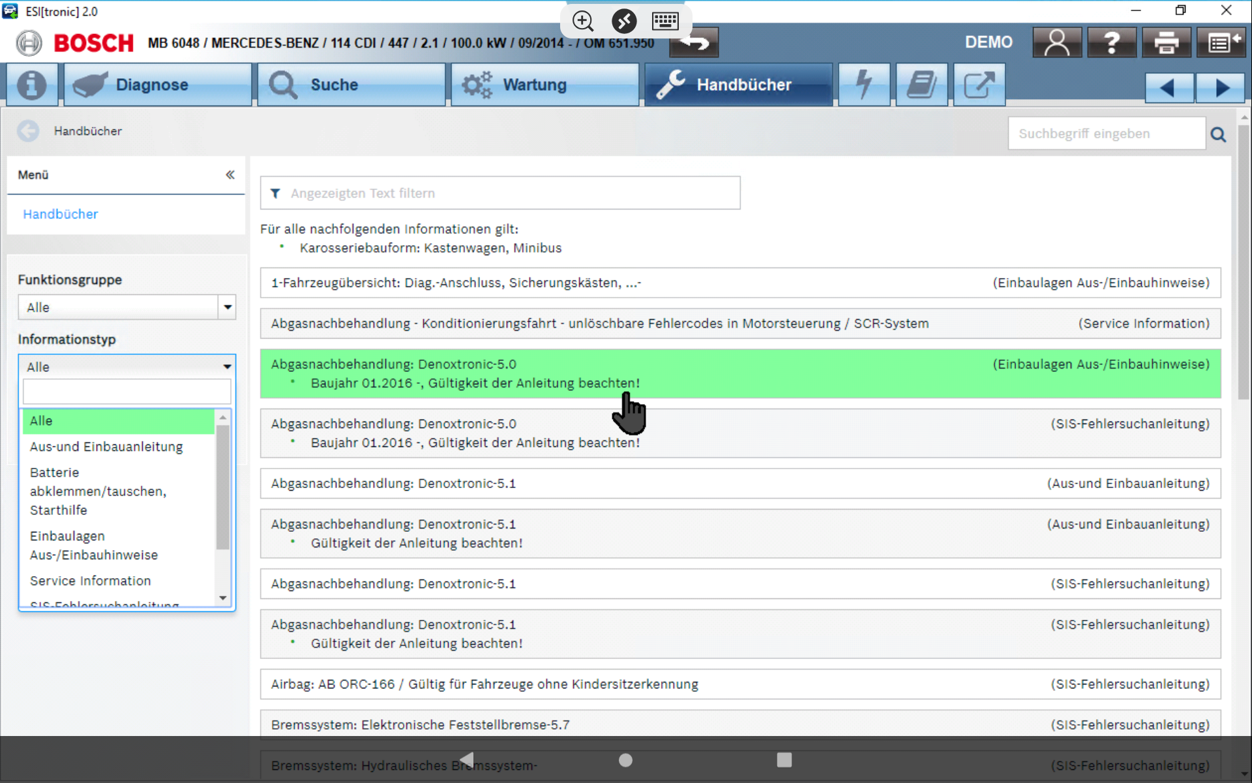1252x783 pixels.
Task: Open Airbag: AB ORC-166 entry
Action: (x=740, y=684)
